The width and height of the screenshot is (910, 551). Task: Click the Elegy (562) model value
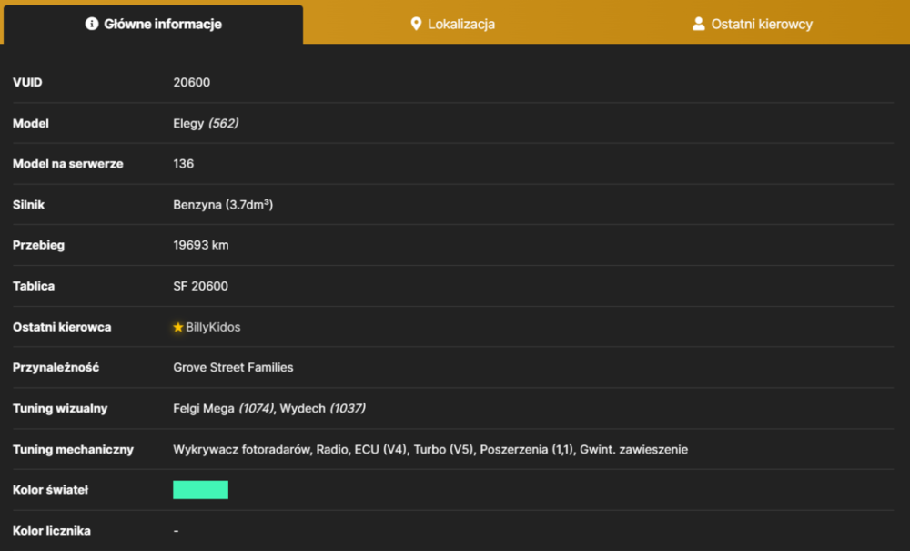coord(206,123)
